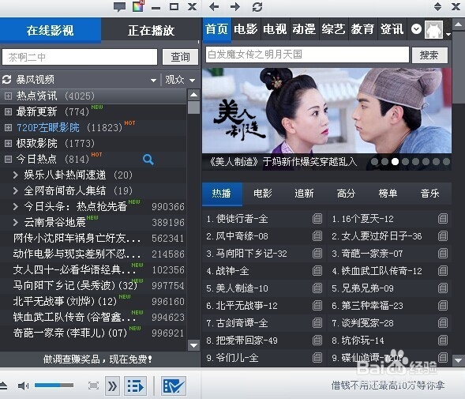
Task: Click the list icon beside 古剑奇谭-全
Action: tap(317, 322)
